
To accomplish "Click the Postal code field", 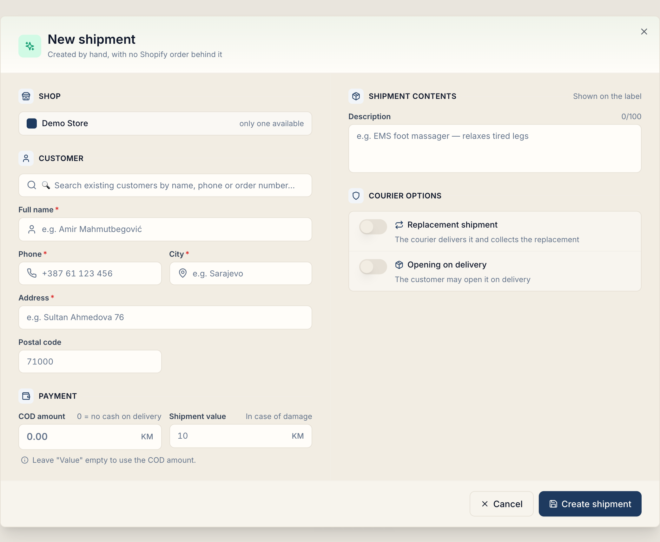I will pos(90,361).
